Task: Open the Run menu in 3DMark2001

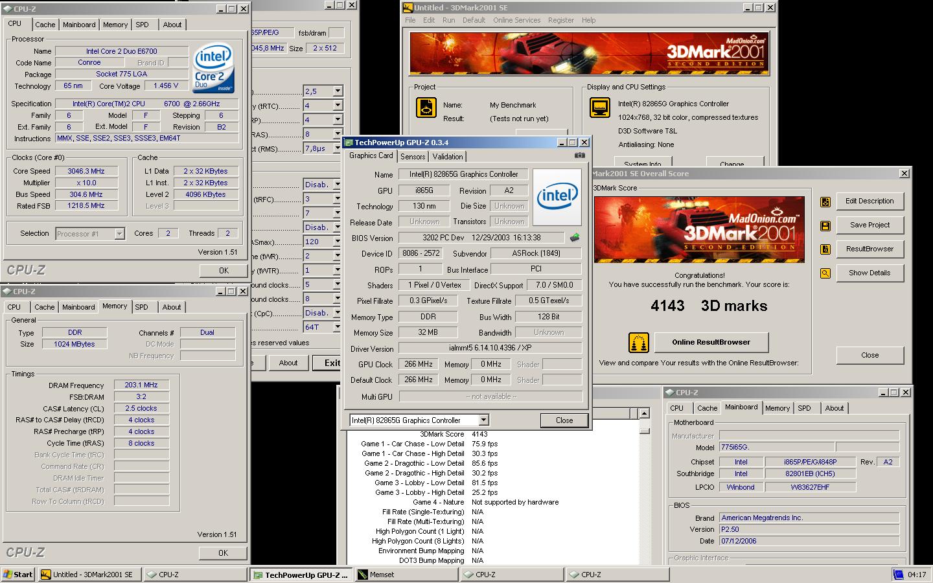Action: coord(448,20)
